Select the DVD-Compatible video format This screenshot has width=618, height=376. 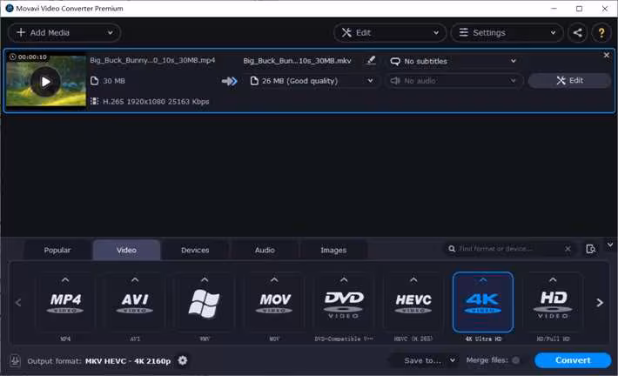[344, 303]
